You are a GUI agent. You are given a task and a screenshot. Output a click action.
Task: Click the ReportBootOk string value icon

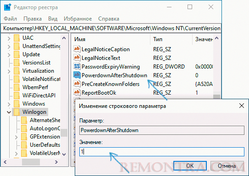click(x=77, y=92)
